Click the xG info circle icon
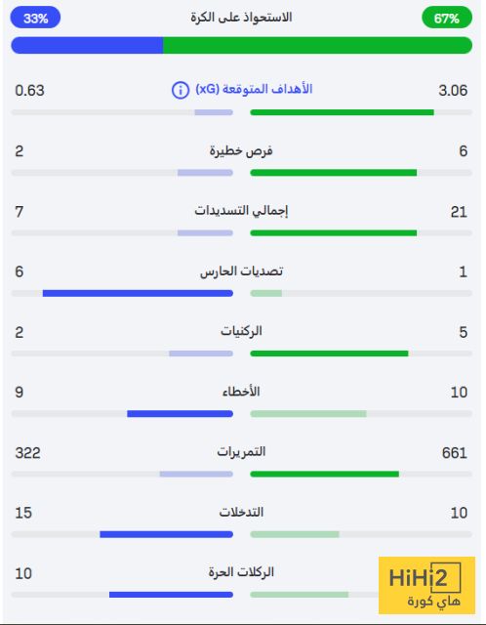This screenshot has width=486, height=625. pyautogui.click(x=181, y=90)
